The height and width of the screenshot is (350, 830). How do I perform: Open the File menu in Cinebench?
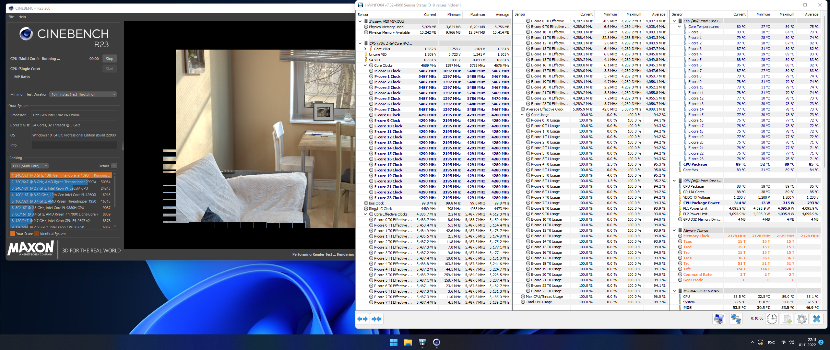[x=11, y=17]
